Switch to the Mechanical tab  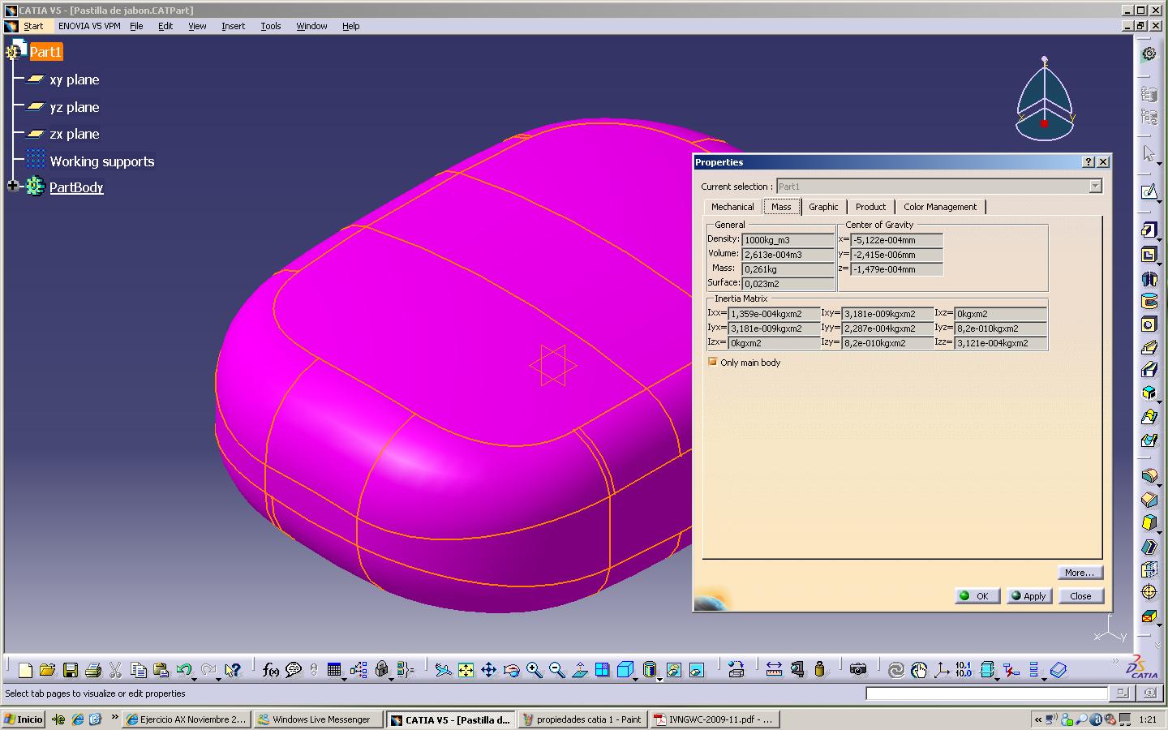tap(732, 207)
